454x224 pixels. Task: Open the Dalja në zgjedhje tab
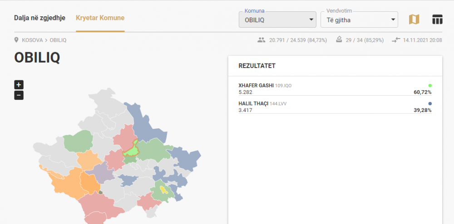point(39,18)
